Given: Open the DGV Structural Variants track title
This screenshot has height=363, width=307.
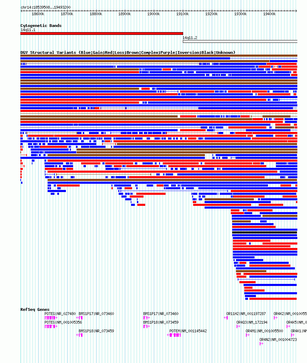Looking at the screenshot, I should click(128, 52).
